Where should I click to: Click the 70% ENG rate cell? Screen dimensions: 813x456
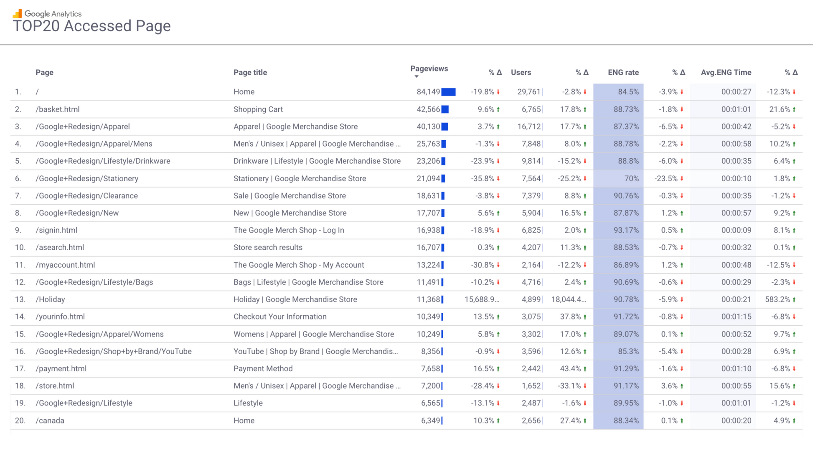[631, 179]
